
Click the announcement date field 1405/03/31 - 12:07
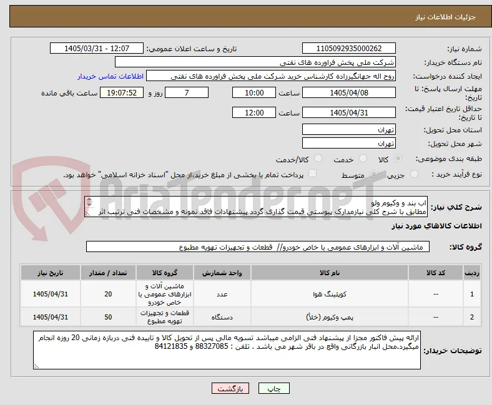coord(97,48)
